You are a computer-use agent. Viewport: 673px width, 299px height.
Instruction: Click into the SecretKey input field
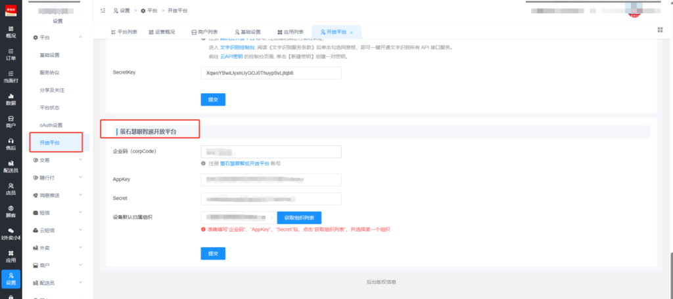click(x=271, y=73)
